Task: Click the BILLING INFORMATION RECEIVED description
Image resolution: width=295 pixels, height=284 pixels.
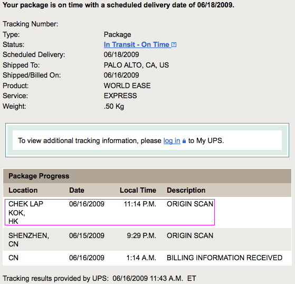Action: click(x=224, y=258)
